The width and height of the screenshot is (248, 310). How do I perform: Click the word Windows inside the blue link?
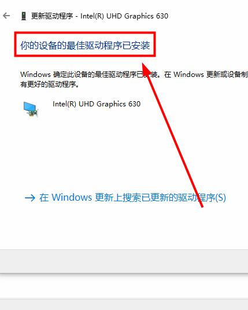point(72,197)
